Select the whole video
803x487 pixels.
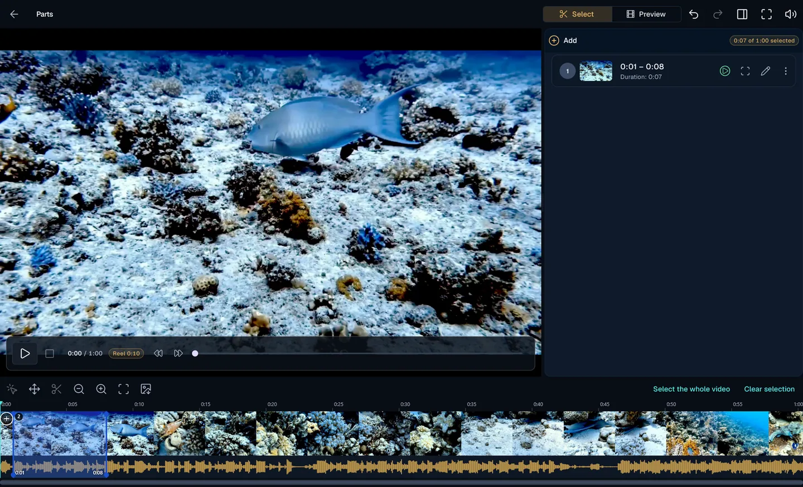[x=691, y=389]
